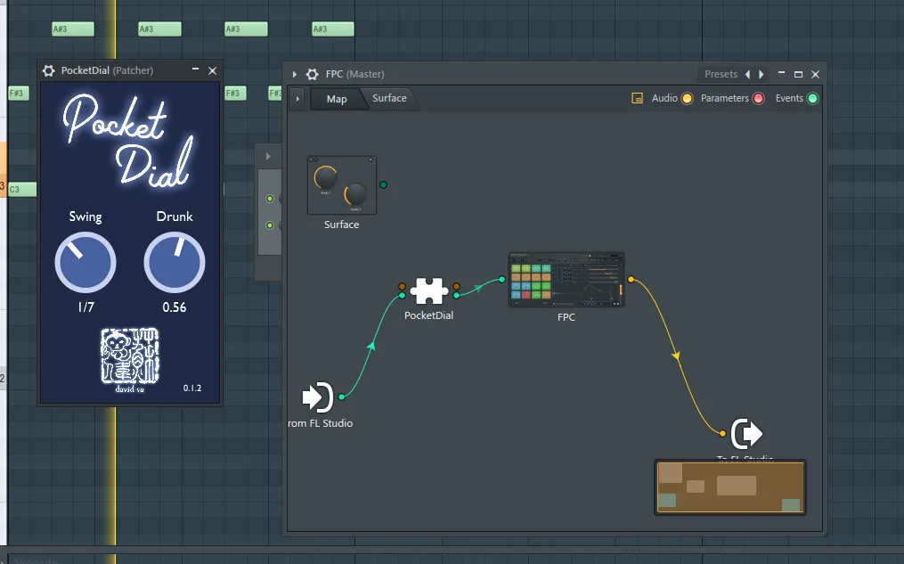
Task: Click the FPC events input port
Action: tap(501, 280)
